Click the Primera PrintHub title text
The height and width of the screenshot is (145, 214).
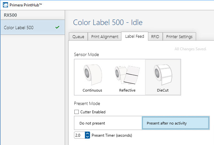pos(26,5)
